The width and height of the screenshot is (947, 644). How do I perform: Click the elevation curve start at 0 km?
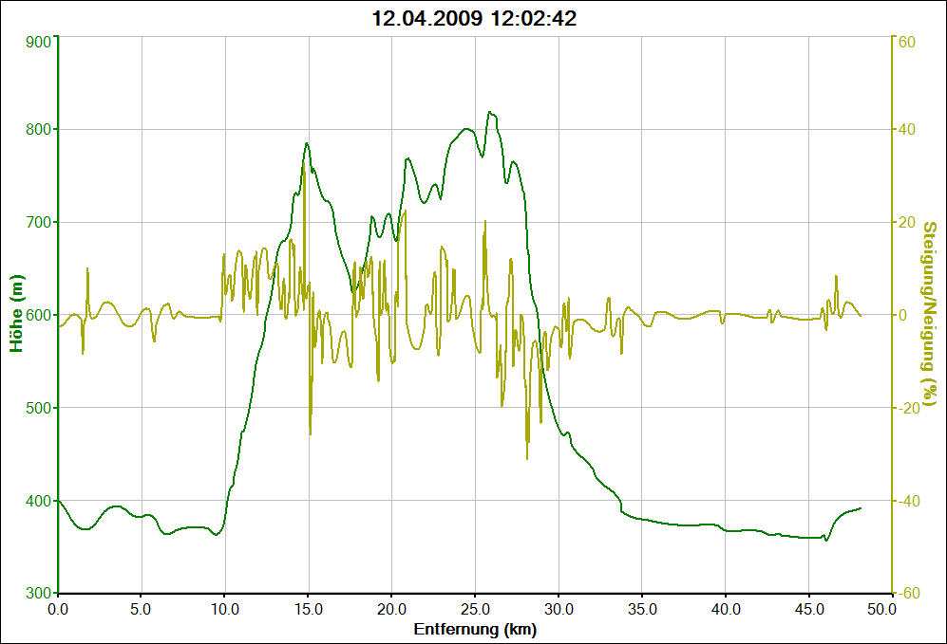(59, 500)
